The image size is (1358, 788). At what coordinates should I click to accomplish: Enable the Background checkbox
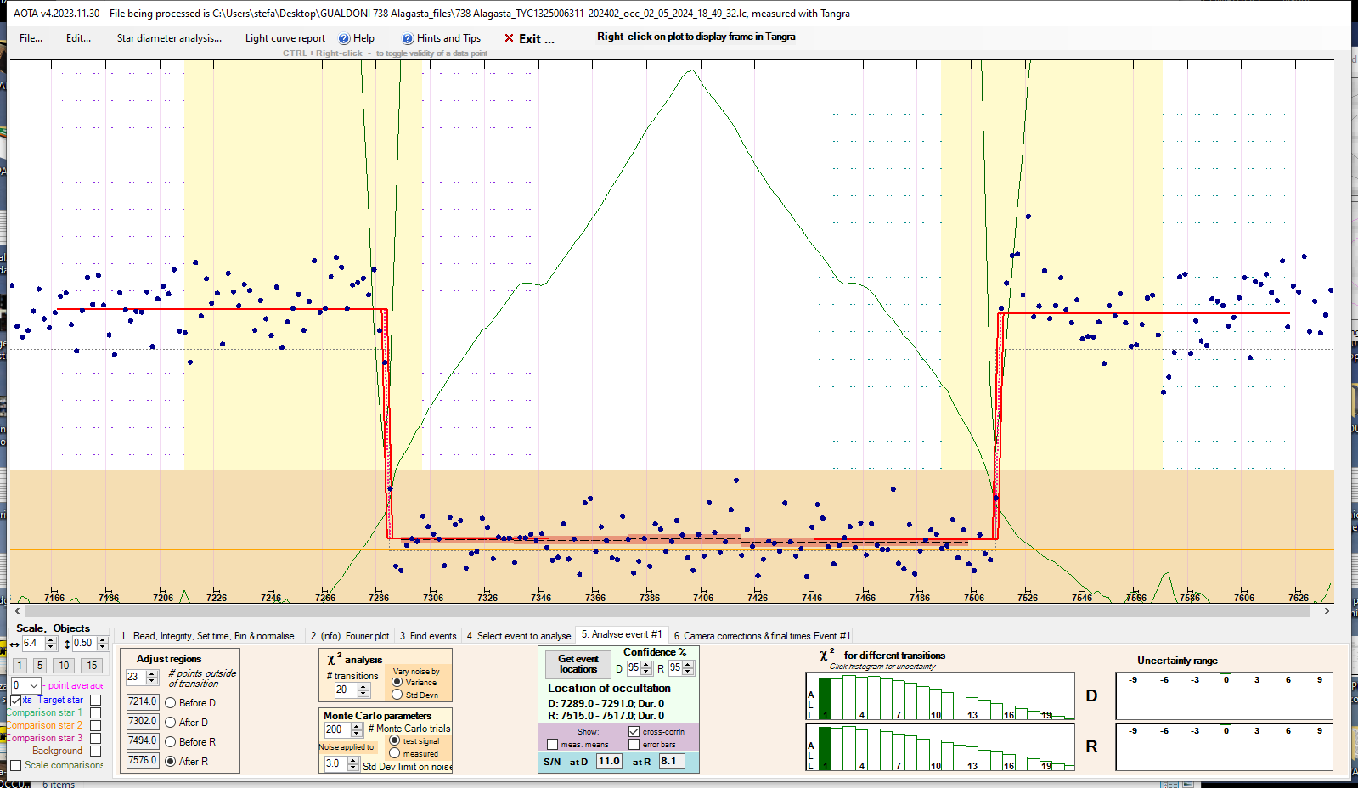click(95, 751)
